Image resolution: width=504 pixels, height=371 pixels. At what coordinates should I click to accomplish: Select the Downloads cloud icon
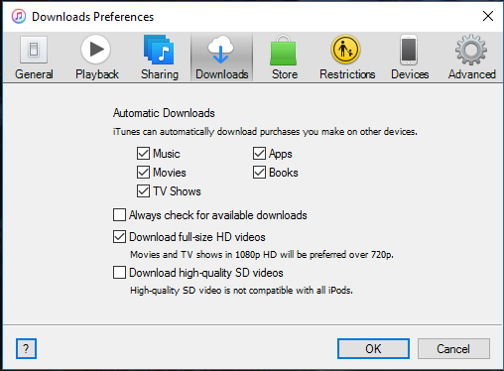coord(221,50)
